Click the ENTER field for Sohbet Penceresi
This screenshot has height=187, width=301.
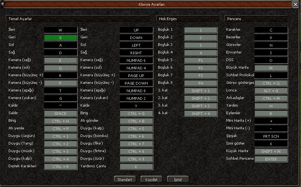[271, 159]
